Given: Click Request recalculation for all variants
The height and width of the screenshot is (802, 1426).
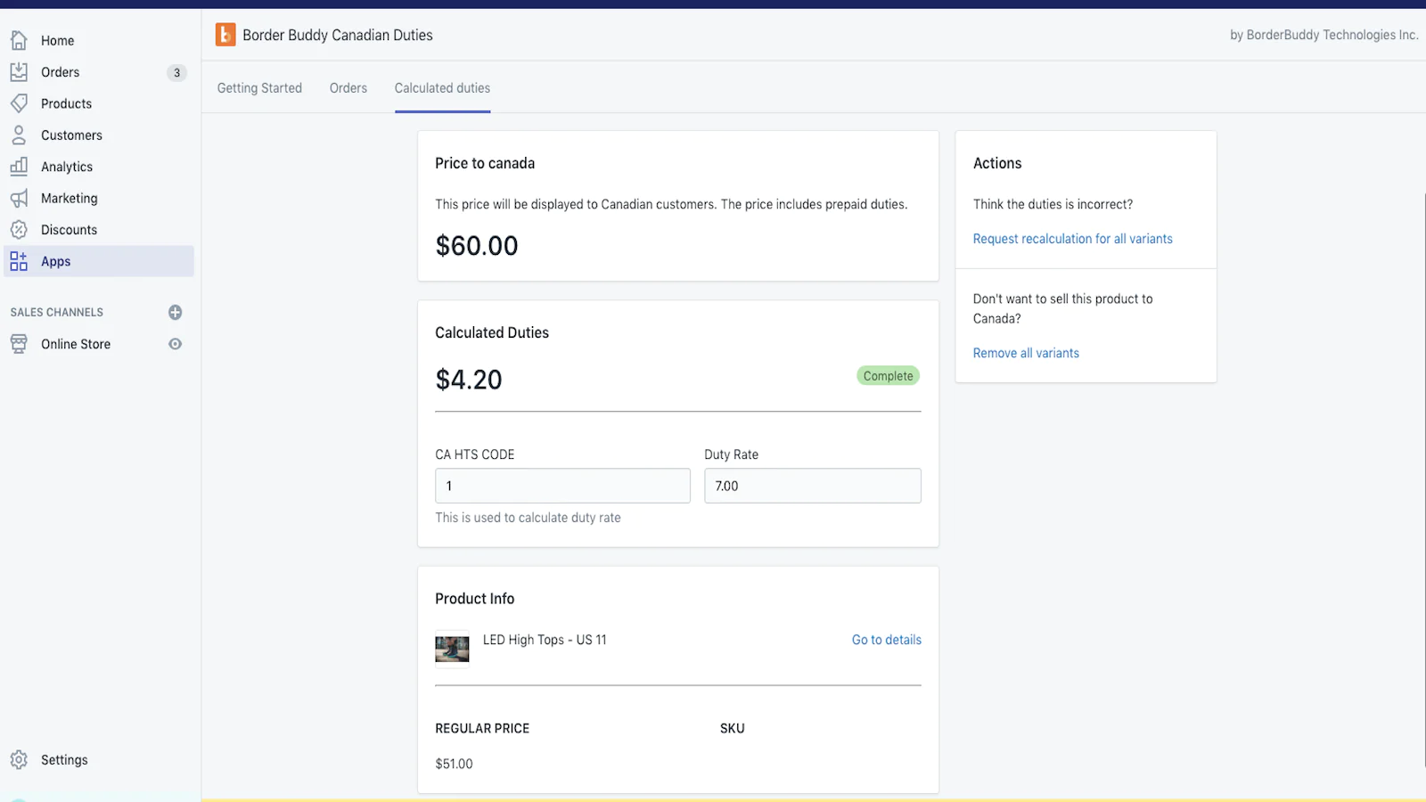Looking at the screenshot, I should pos(1072,239).
